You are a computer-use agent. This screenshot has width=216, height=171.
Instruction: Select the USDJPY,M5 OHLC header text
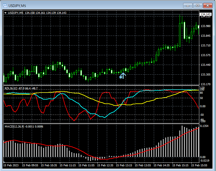(x=37, y=13)
